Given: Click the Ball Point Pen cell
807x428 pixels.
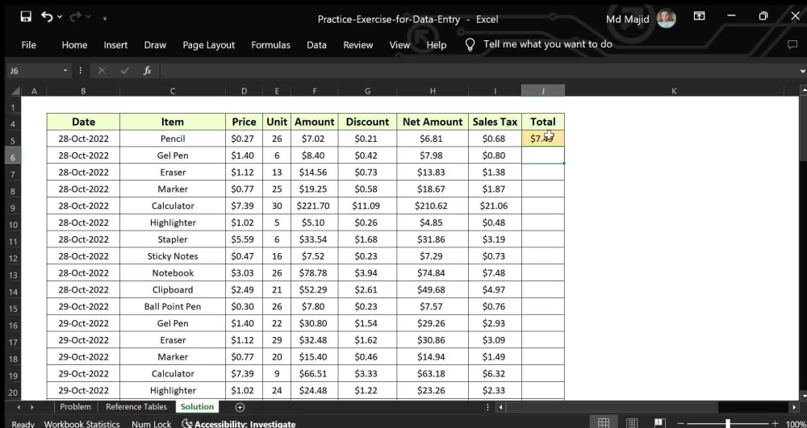Looking at the screenshot, I should pyautogui.click(x=173, y=307).
